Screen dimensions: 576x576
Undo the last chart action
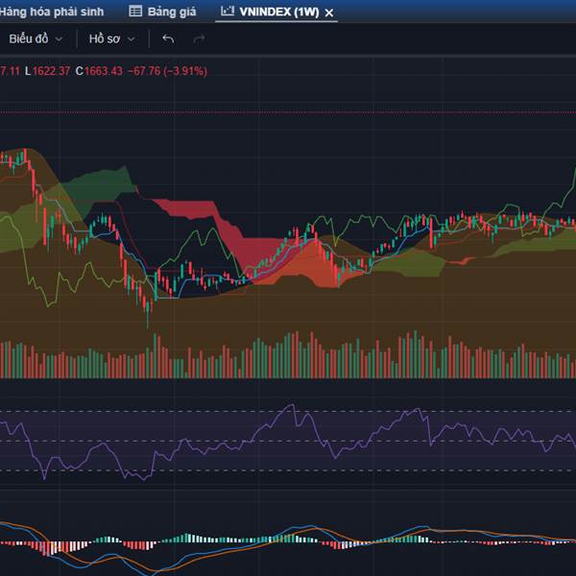click(168, 38)
